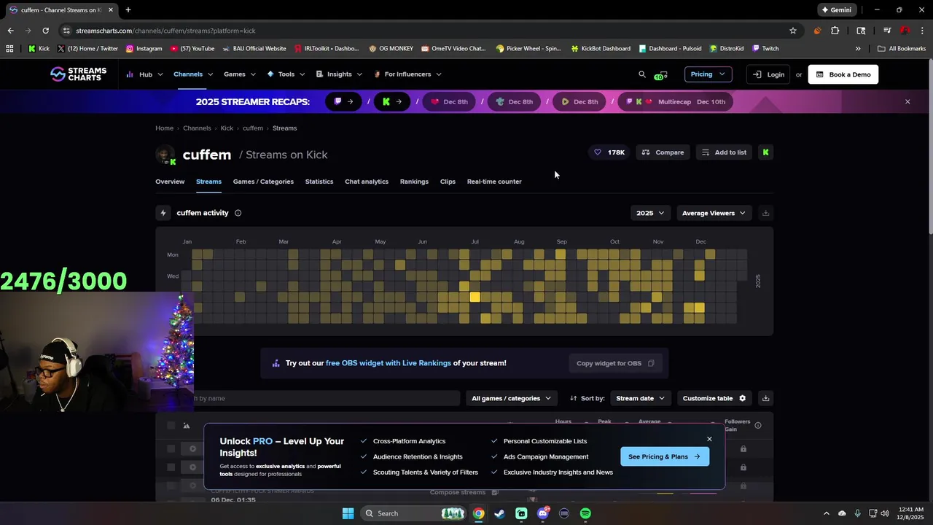Click the brightest yellow July heatmap cell
933x525 pixels.
tap(475, 297)
